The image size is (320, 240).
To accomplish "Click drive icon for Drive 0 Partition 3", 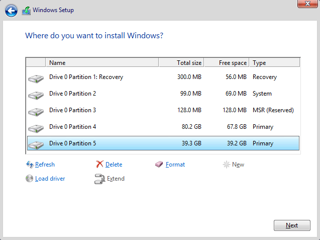I will (x=36, y=112).
